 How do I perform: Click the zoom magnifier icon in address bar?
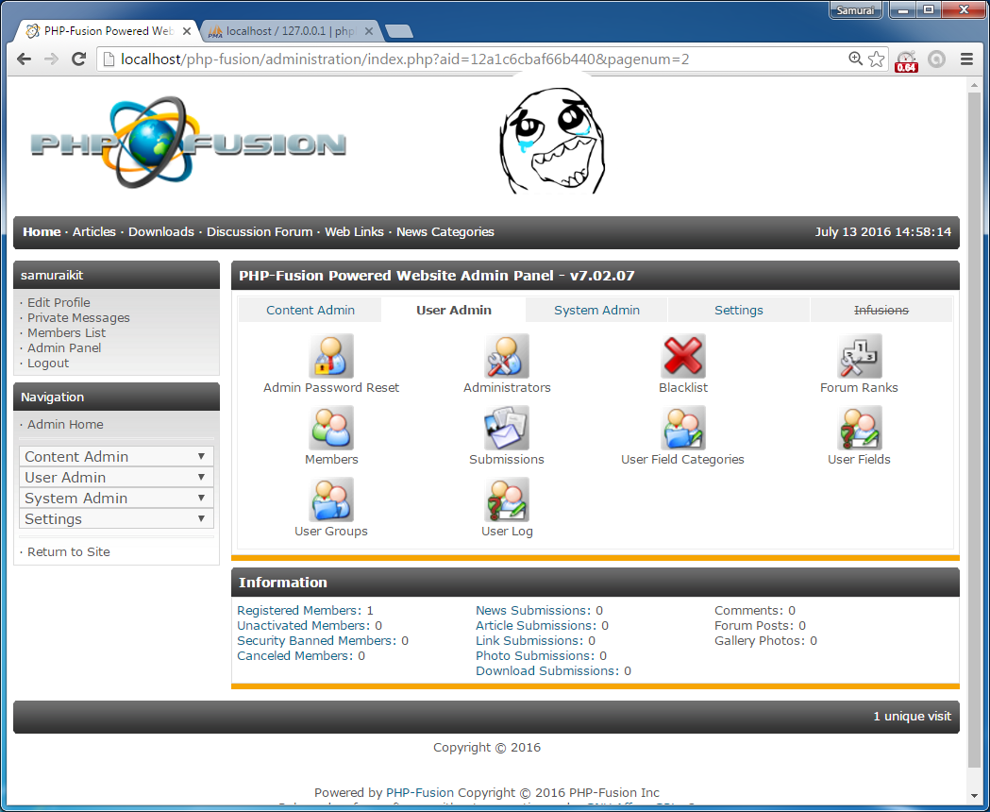(x=855, y=59)
